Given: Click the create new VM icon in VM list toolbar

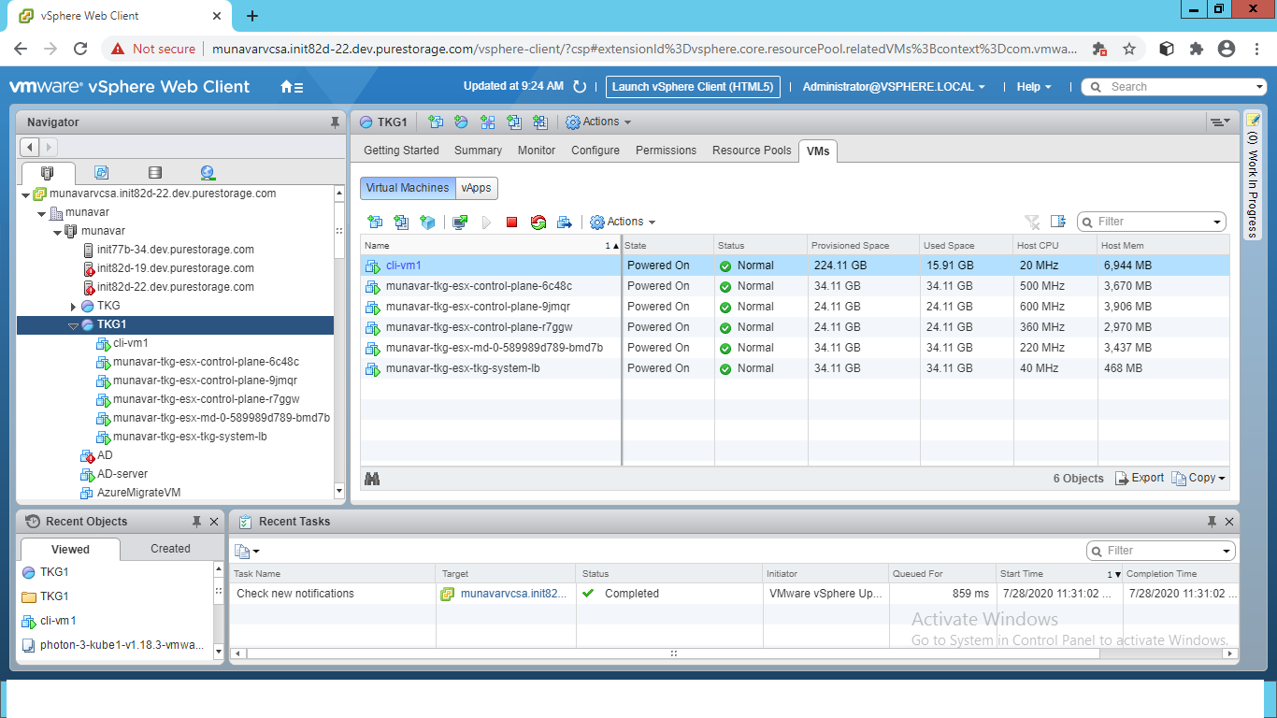Looking at the screenshot, I should pyautogui.click(x=375, y=223).
